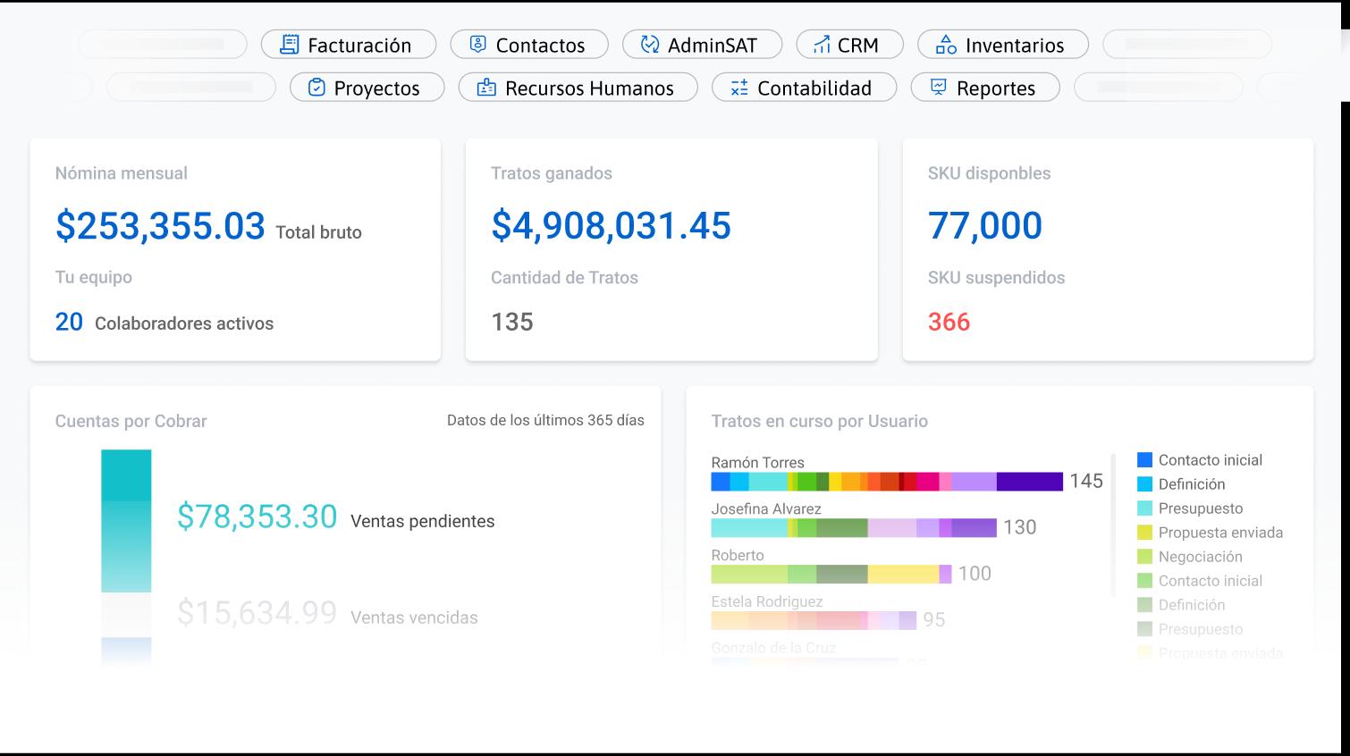Screen dimensions: 1350x756
Task: Click 'Datos de los últimos 365 días' text
Action: pos(545,420)
